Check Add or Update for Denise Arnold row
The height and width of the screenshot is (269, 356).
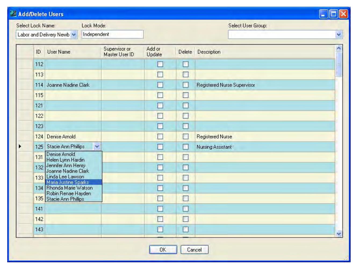160,137
